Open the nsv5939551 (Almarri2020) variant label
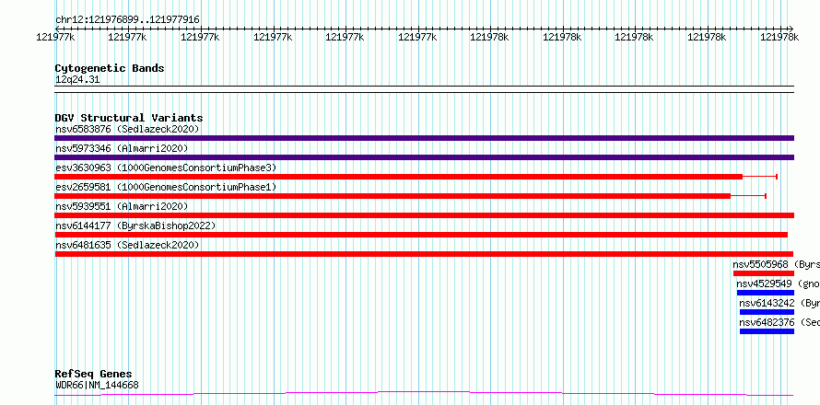Viewport: 820px width, 405px height. 122,206
